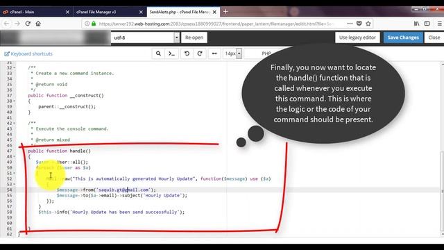
Task: Open go-to-line terminal icon
Action: click(171, 53)
